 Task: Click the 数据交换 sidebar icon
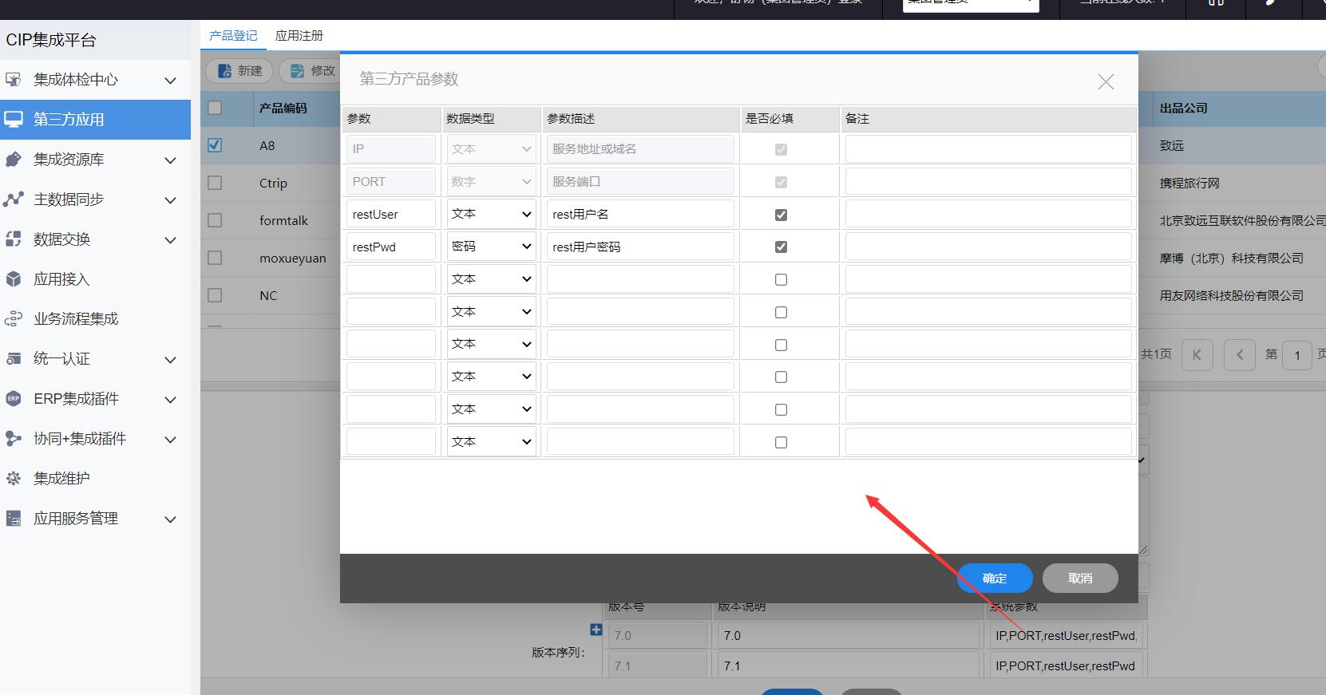[14, 239]
